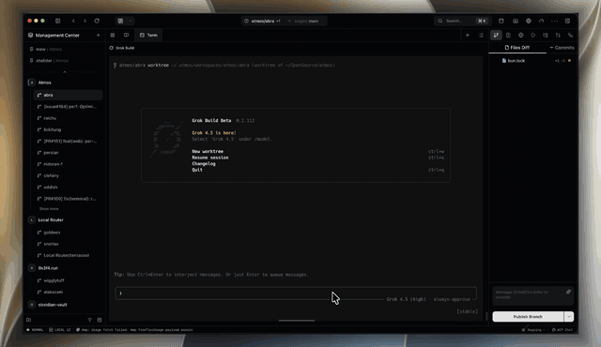
Task: Focus the Grok prompt input box
Action: tap(296, 293)
